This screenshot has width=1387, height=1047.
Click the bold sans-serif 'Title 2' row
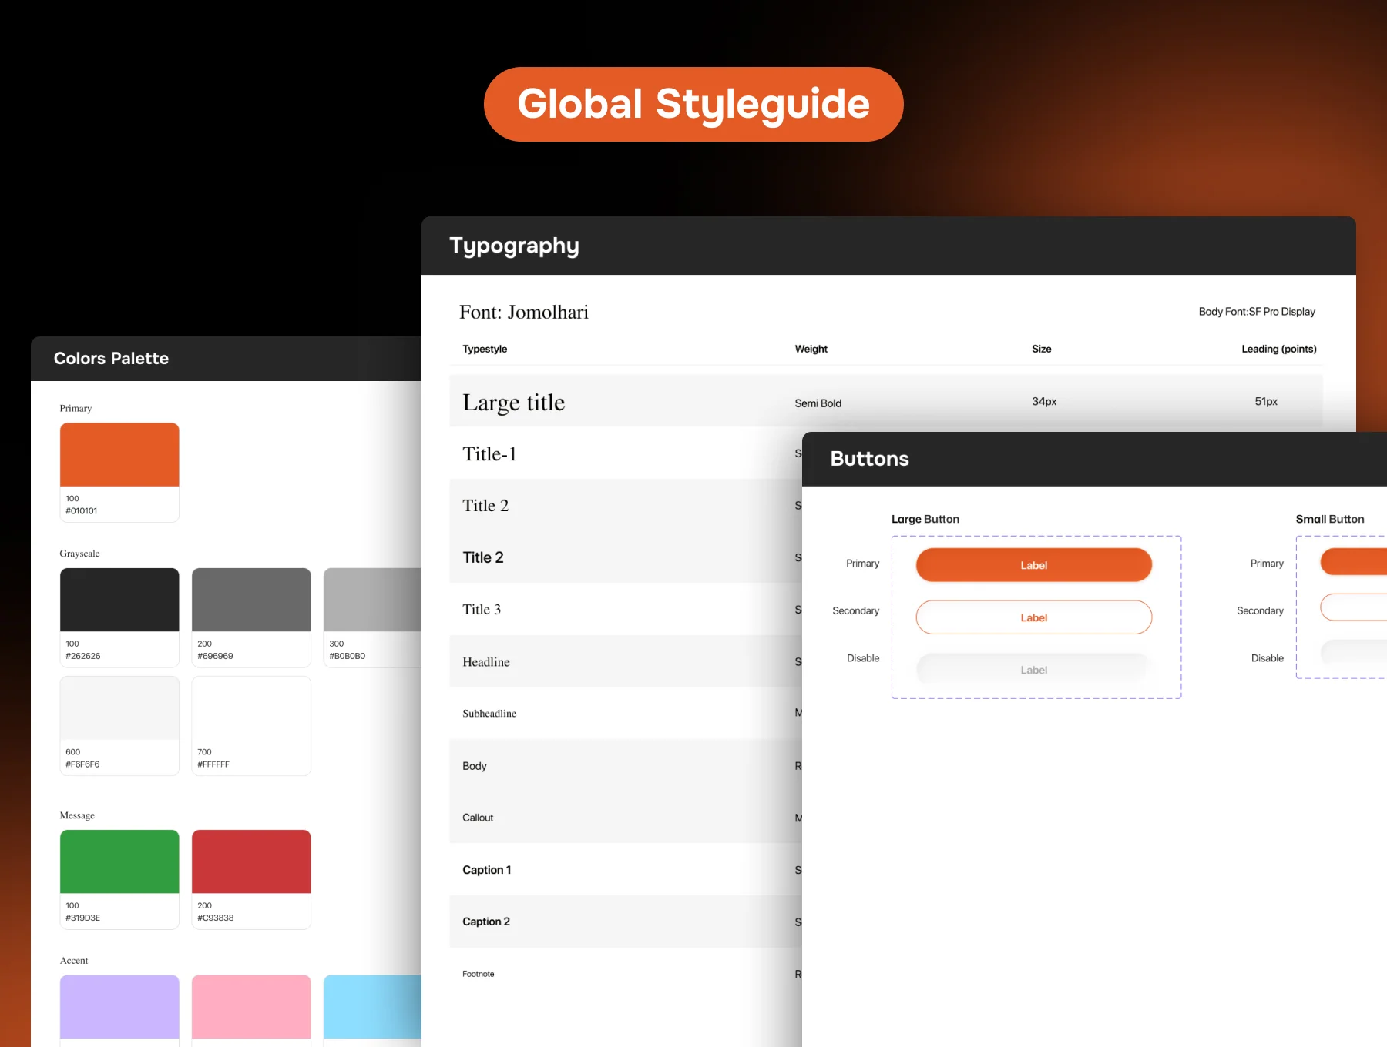pyautogui.click(x=626, y=557)
